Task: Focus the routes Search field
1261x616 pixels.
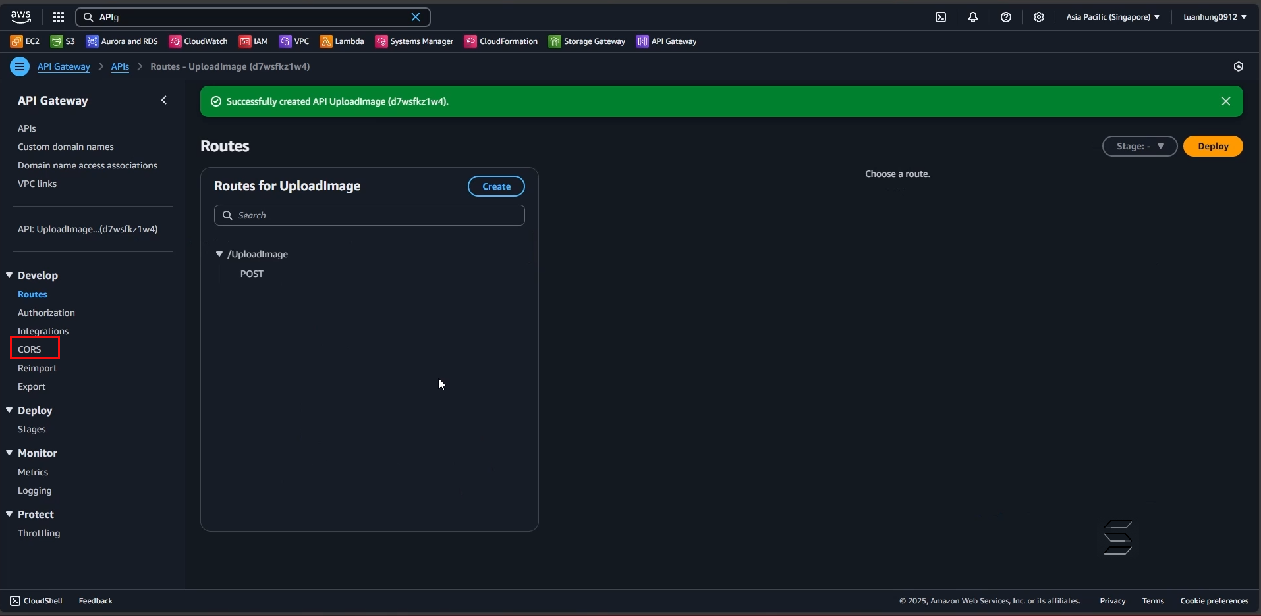Action: point(369,215)
